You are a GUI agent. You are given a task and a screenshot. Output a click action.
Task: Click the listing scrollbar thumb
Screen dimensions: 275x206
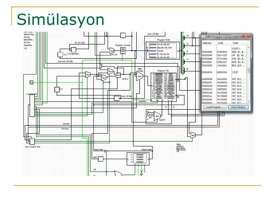(x=248, y=71)
